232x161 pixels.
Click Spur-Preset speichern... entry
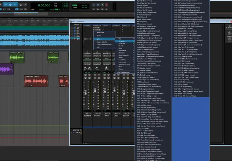click(x=104, y=44)
